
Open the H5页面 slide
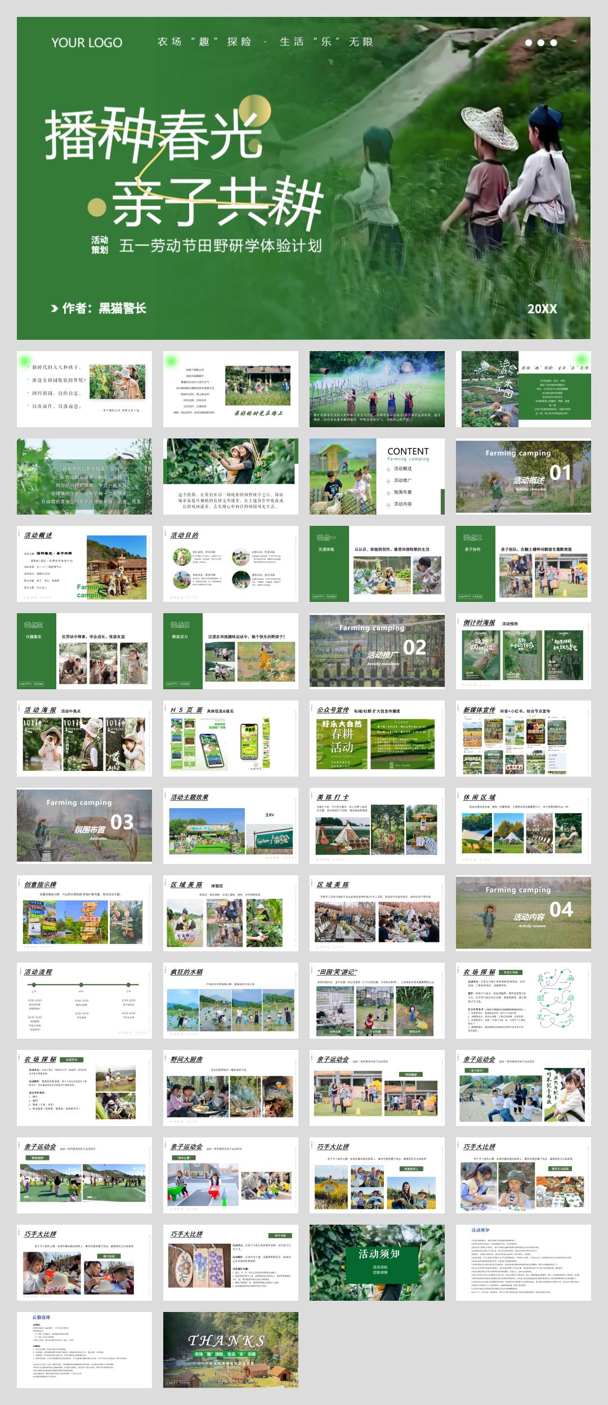pyautogui.click(x=231, y=738)
